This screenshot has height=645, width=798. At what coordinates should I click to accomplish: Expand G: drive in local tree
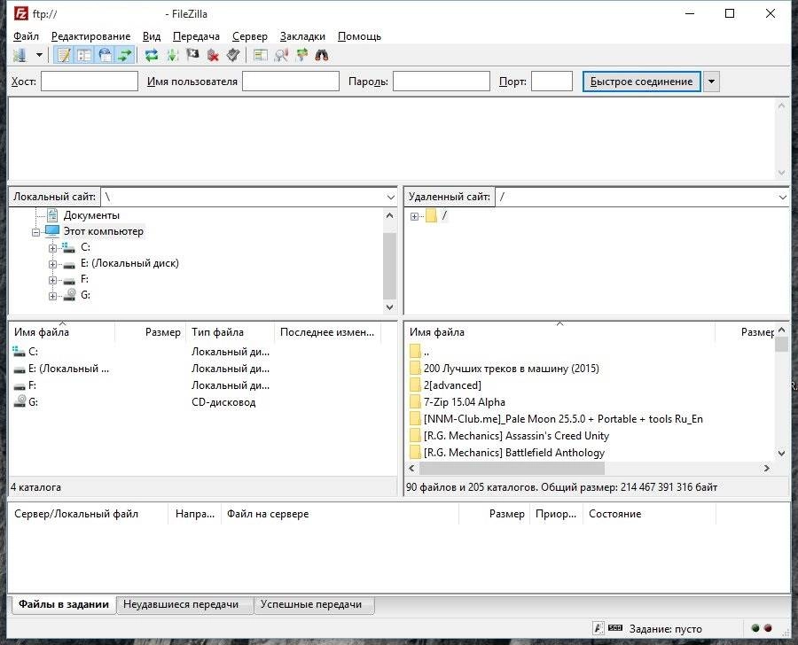tap(52, 296)
